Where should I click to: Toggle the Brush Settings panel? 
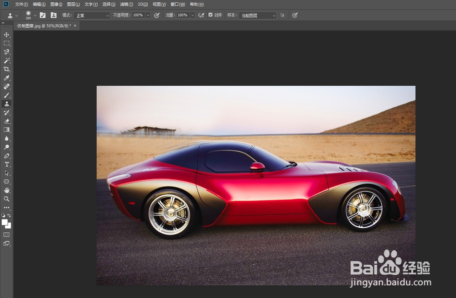pos(43,15)
